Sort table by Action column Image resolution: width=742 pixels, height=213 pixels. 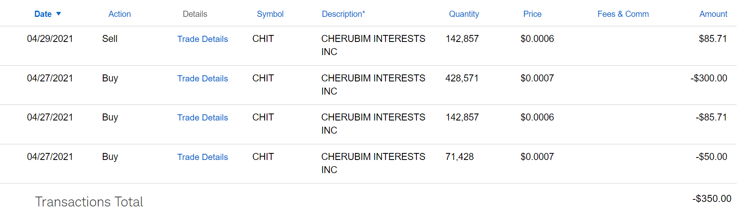click(x=119, y=14)
